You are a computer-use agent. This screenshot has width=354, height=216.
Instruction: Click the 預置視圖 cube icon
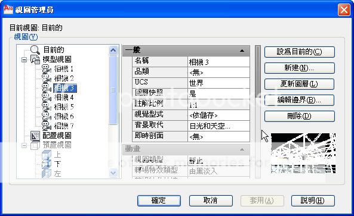35,145
